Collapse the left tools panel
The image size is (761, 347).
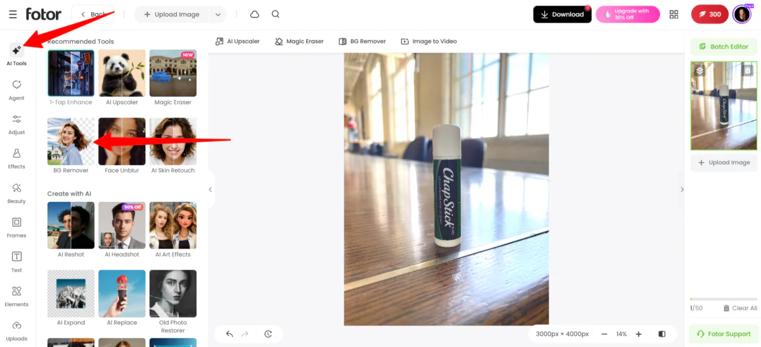(x=211, y=189)
